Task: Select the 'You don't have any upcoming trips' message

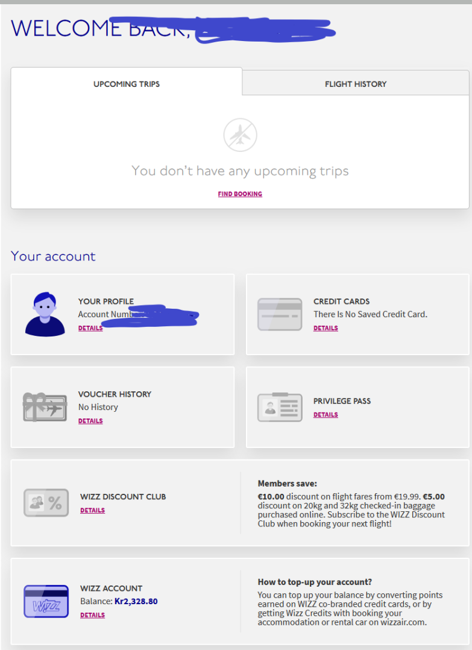Action: (240, 171)
